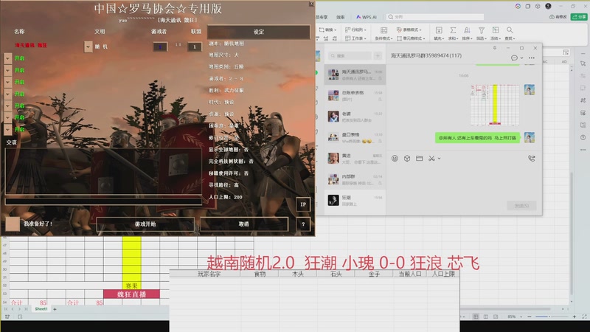Click zoom out minus on WPS status bar
Viewport: 590px width, 332px height.
coord(529,317)
